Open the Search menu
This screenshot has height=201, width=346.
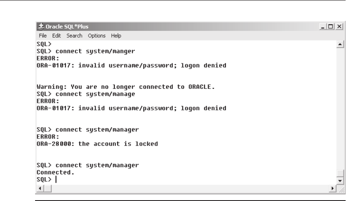[74, 36]
